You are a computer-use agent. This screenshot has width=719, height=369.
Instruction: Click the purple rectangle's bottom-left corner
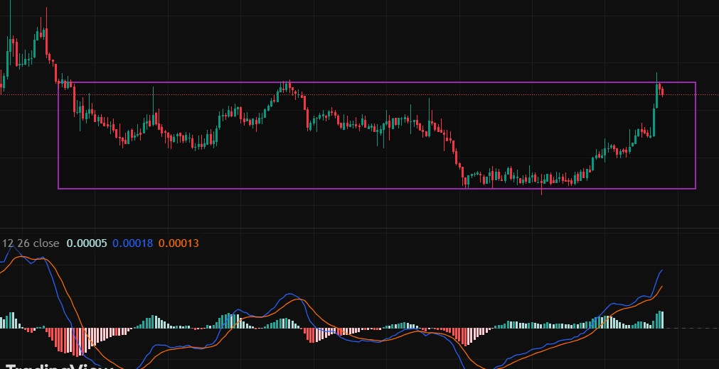tap(58, 189)
